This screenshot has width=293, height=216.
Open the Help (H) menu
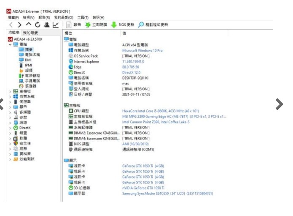[99, 17]
